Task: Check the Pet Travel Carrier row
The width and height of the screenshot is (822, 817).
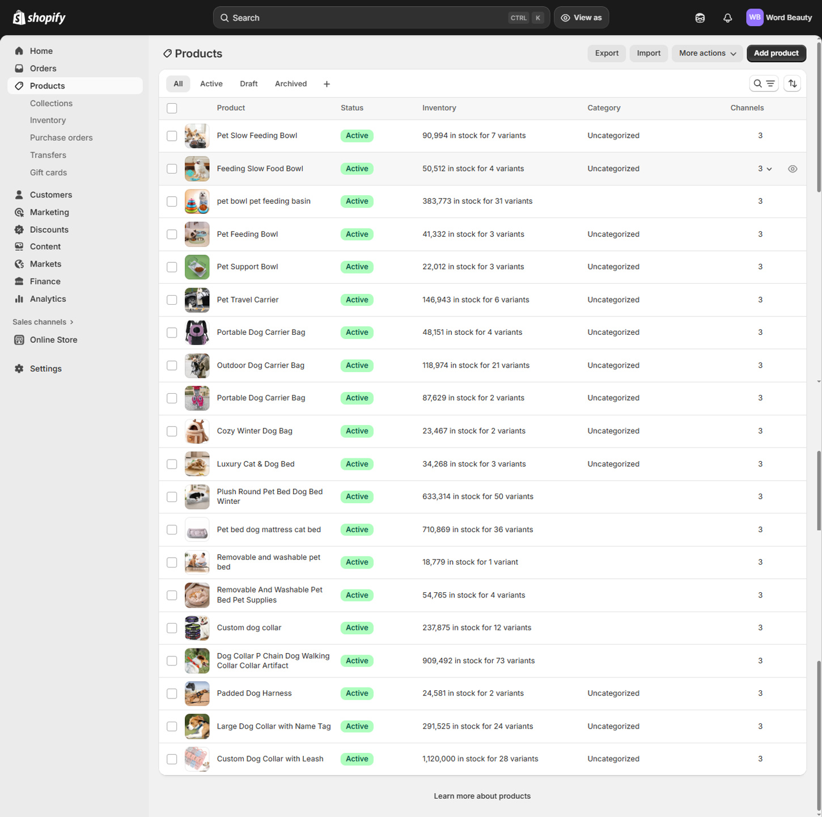Action: click(172, 300)
